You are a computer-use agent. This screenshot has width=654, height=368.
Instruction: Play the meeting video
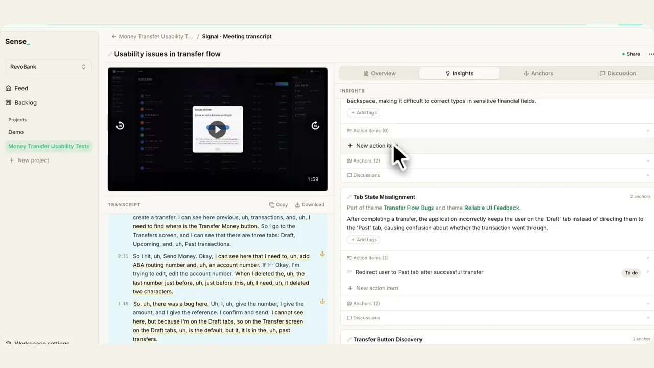click(217, 129)
